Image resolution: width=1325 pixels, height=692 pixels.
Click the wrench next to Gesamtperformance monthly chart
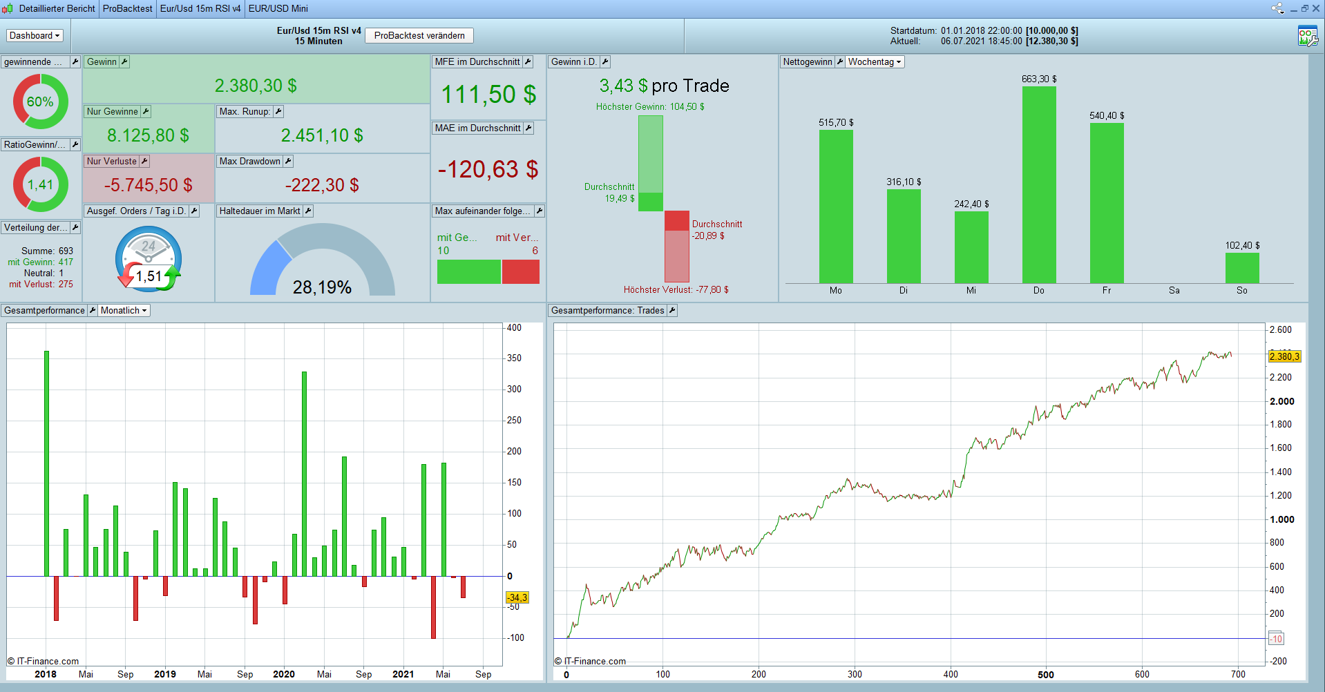tap(93, 310)
